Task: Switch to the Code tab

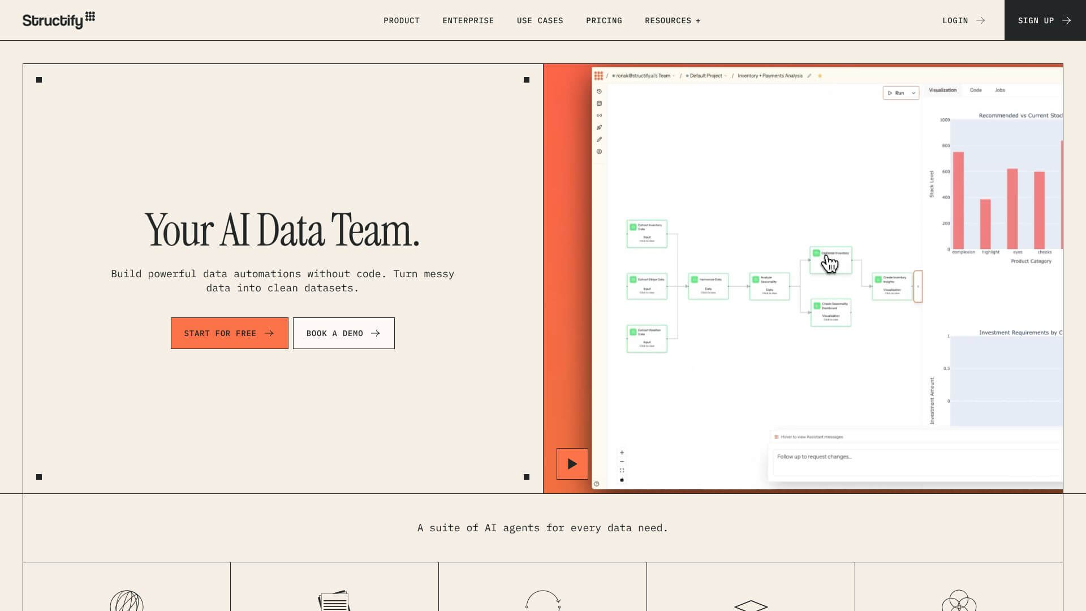Action: (x=975, y=90)
